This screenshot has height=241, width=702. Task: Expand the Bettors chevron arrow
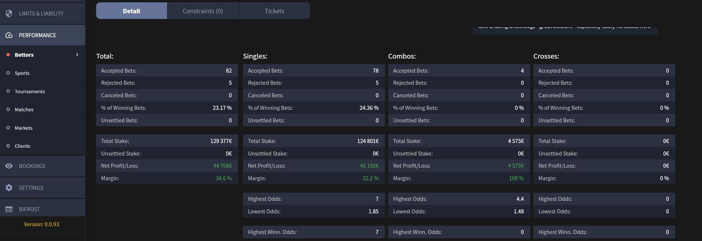tap(77, 55)
